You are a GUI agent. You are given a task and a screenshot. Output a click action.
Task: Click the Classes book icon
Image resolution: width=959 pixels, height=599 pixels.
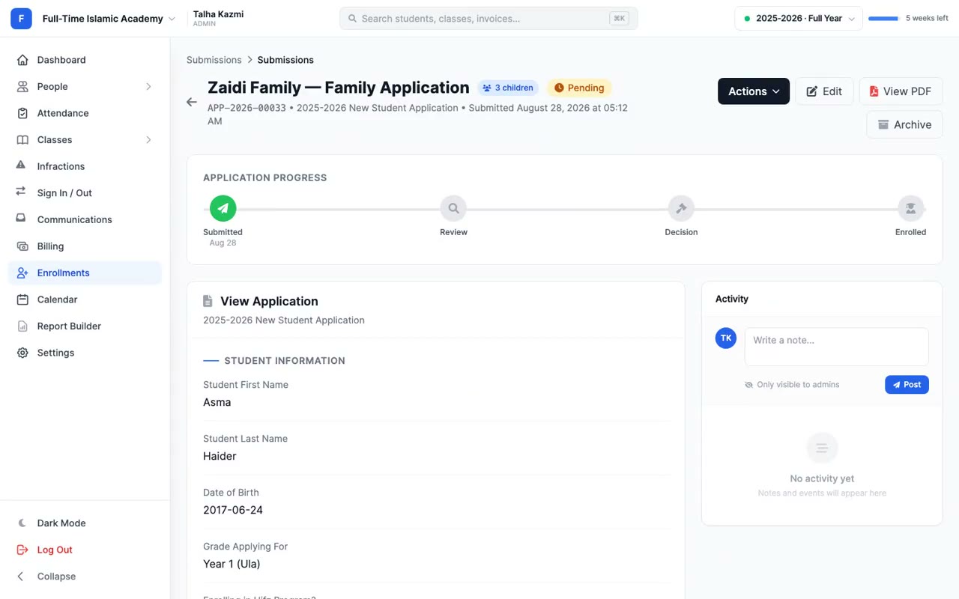(x=22, y=140)
